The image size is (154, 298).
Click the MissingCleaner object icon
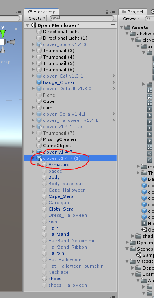click(x=39, y=139)
